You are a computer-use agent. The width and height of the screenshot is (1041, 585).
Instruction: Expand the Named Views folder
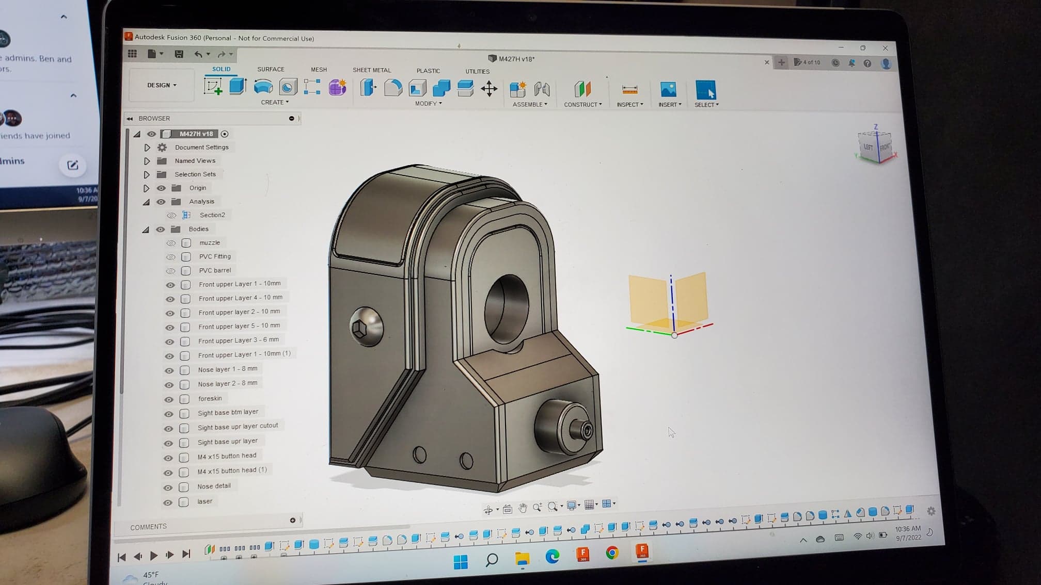(x=147, y=161)
